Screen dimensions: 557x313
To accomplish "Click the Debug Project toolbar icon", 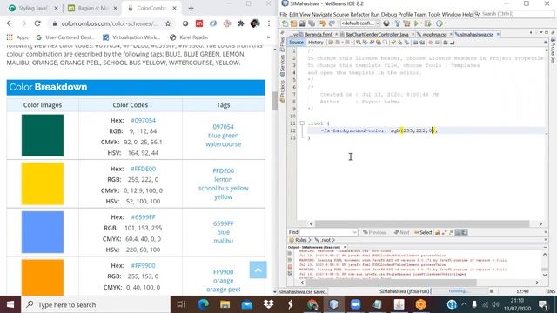I will coord(427,23).
